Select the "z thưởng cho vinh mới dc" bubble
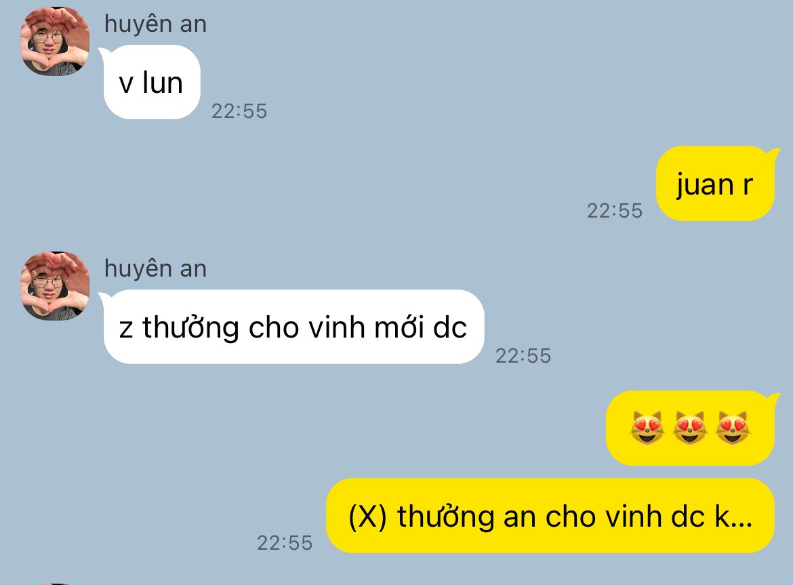The height and width of the screenshot is (585, 793). click(x=293, y=327)
